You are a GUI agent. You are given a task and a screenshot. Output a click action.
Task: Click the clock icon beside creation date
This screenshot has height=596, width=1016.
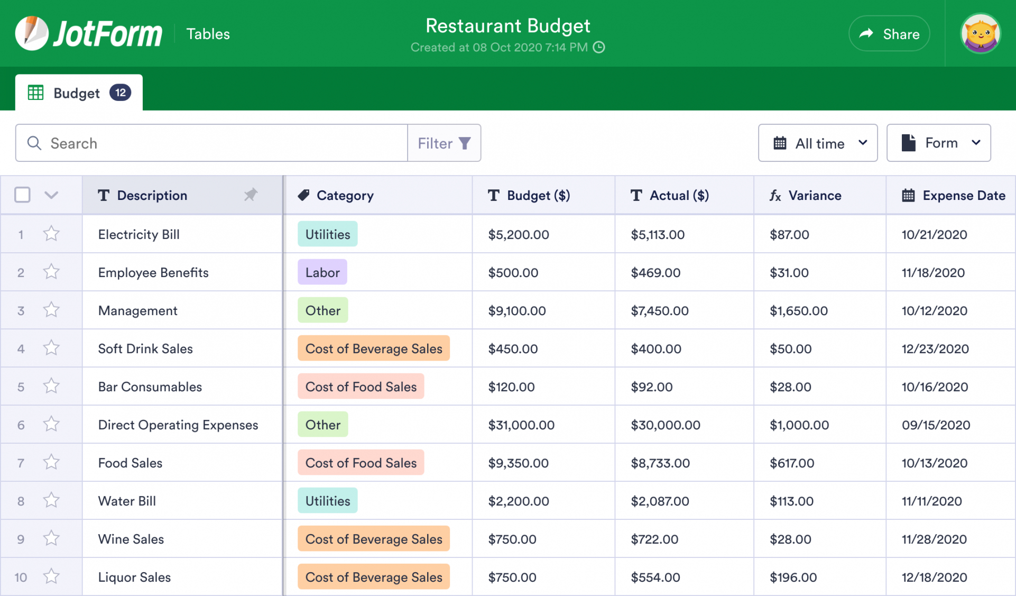[x=599, y=48]
